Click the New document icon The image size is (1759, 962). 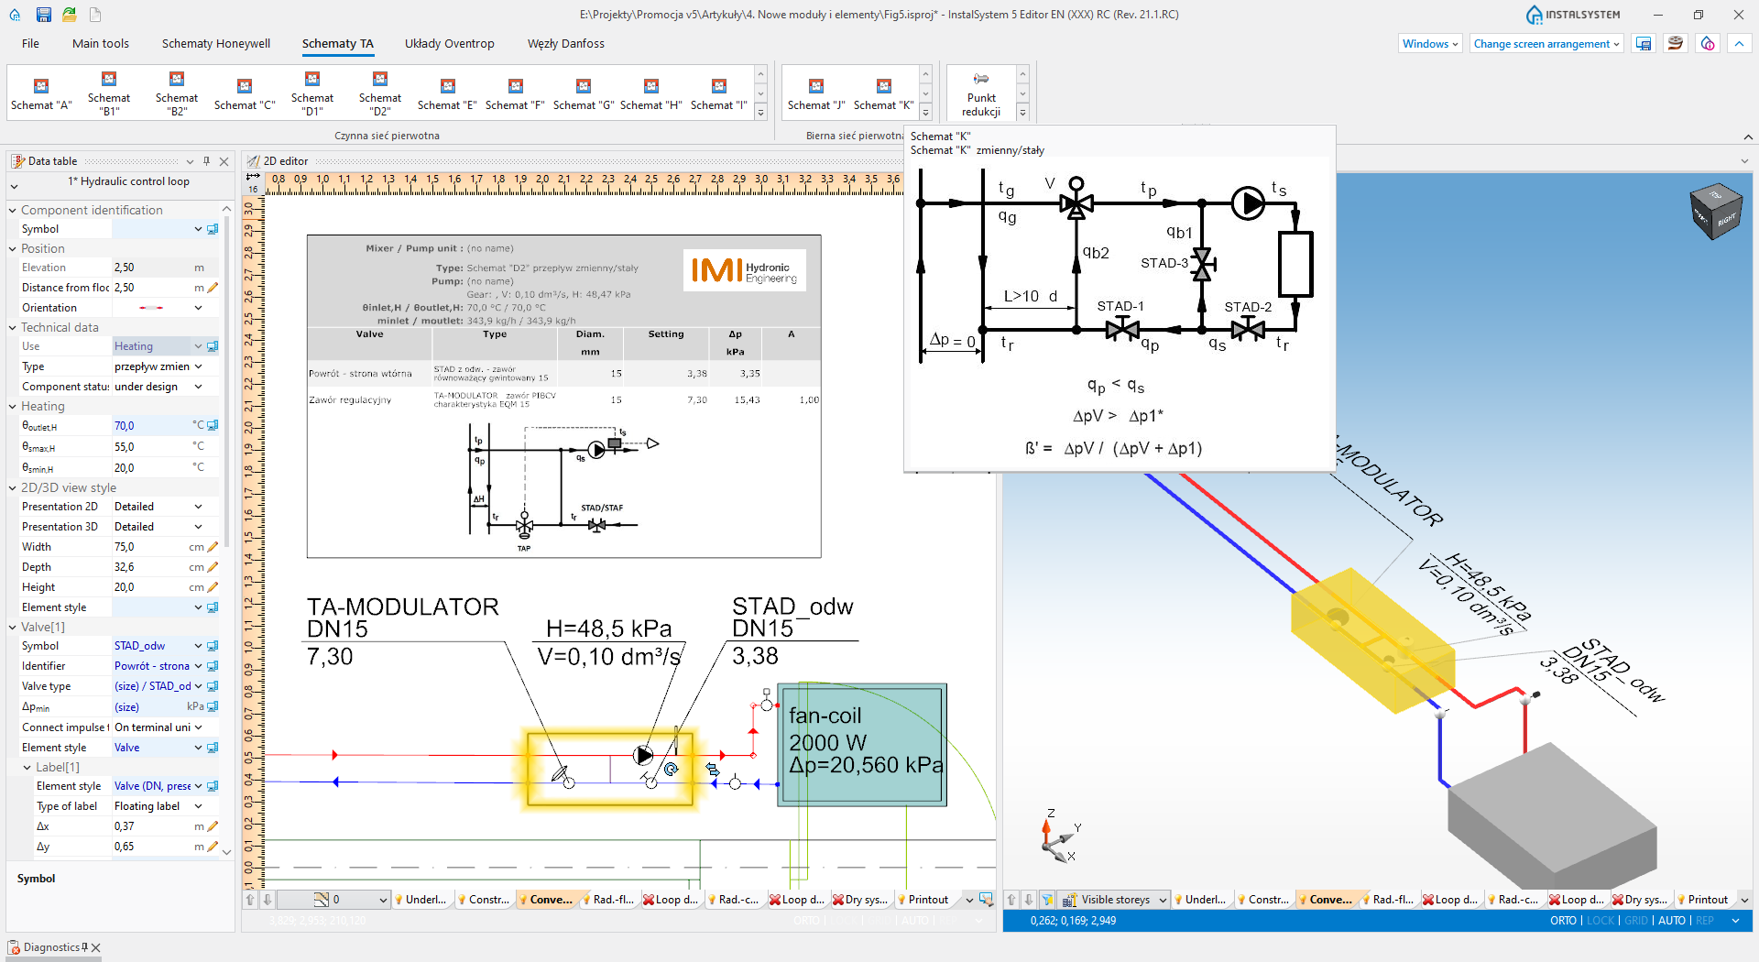tap(95, 15)
